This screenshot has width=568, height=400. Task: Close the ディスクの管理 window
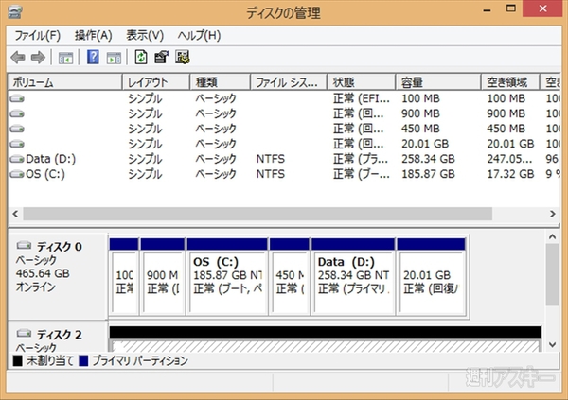[x=542, y=9]
